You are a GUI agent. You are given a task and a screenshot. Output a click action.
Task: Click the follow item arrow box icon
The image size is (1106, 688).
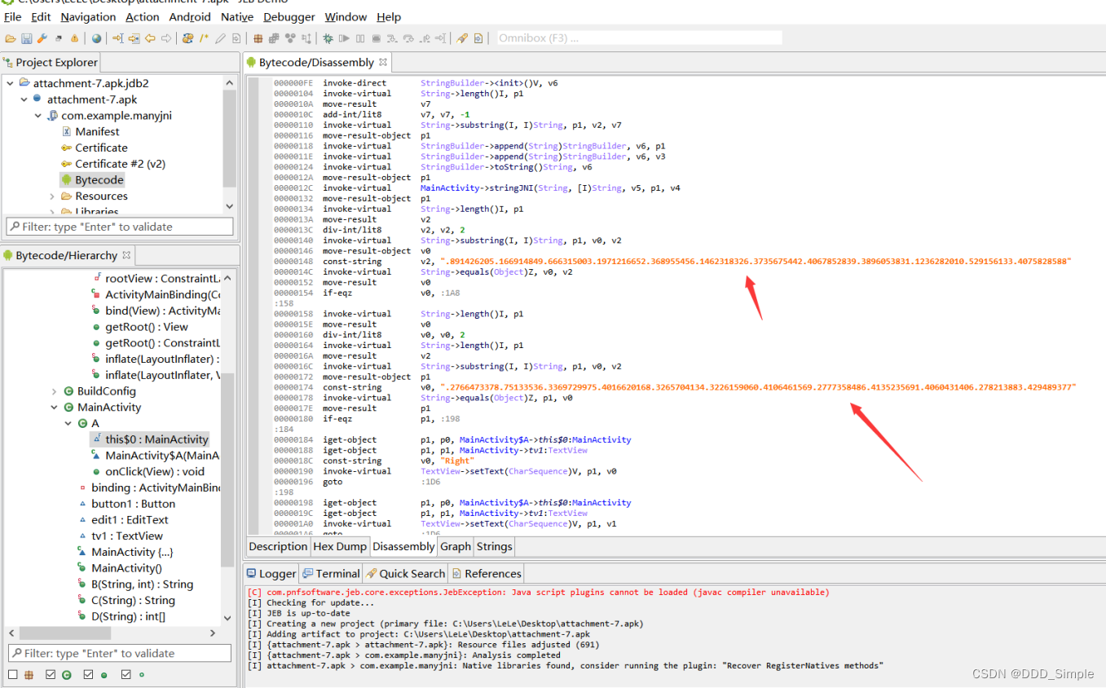[x=134, y=38]
